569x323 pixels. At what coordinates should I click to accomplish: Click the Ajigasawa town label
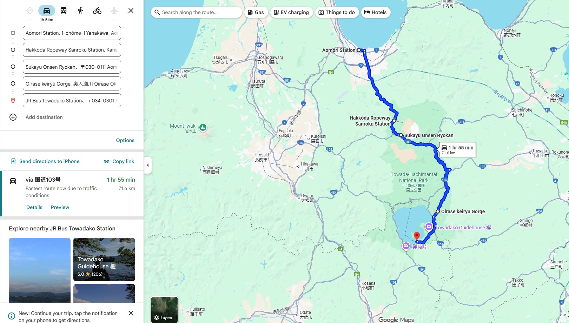180,73
